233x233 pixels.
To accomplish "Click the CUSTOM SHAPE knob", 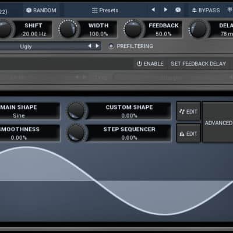I will coord(76,111).
